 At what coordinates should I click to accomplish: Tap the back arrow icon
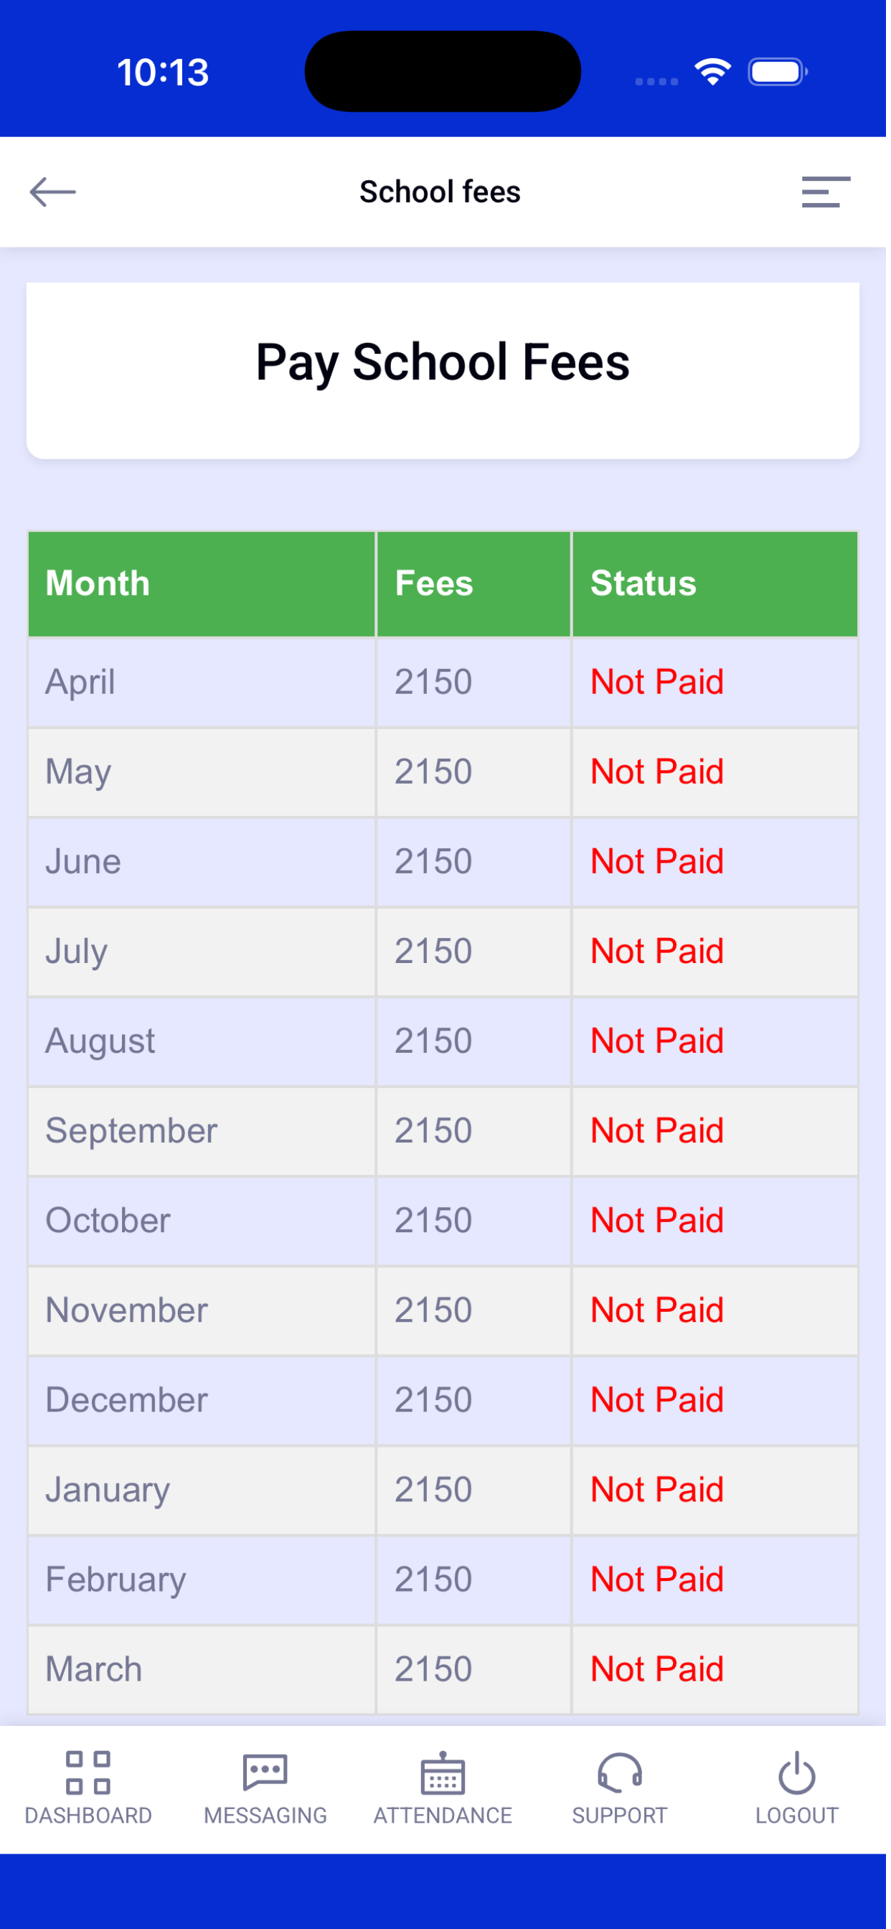[52, 192]
